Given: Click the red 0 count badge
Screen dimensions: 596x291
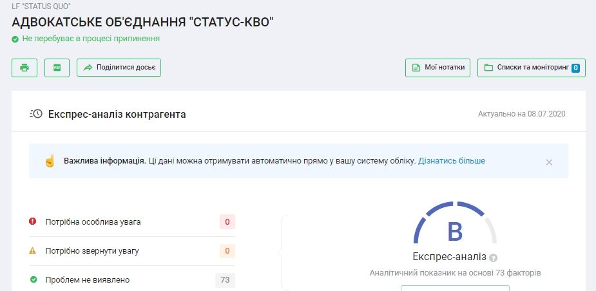Looking at the screenshot, I should pos(227,222).
